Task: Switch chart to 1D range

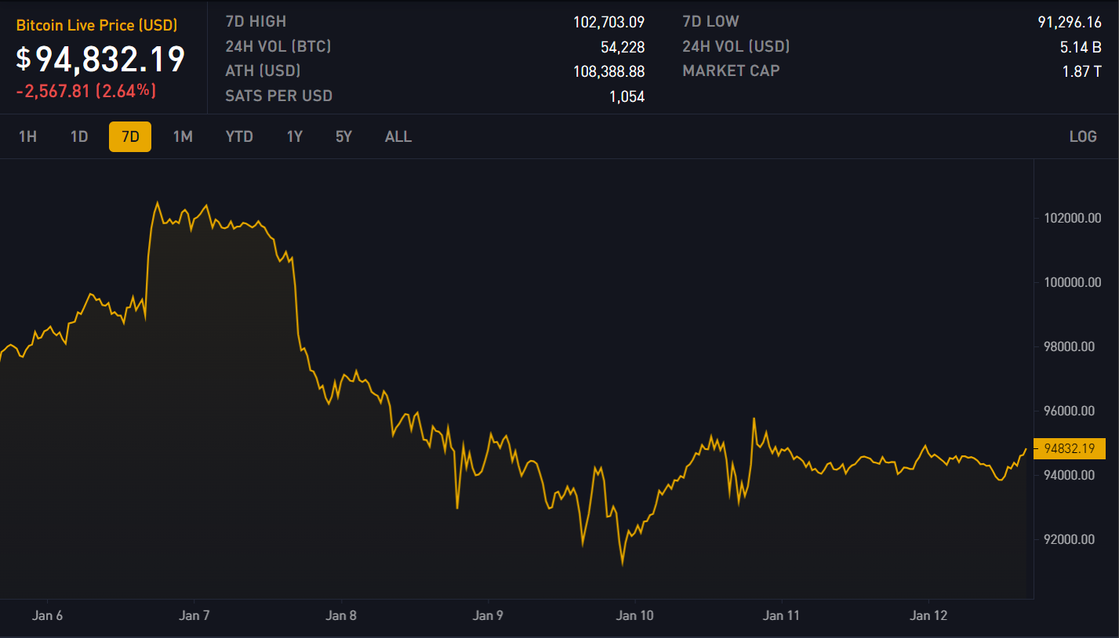Action: coord(79,136)
